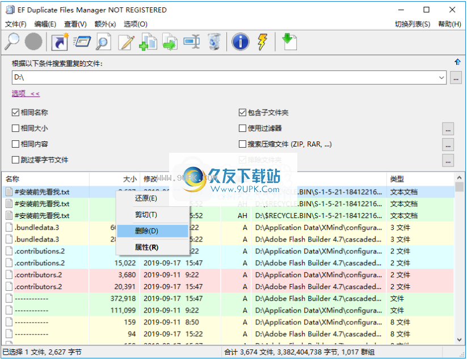Collapse the 选项 << options link
Screen dimensions: 467x359
coord(26,94)
